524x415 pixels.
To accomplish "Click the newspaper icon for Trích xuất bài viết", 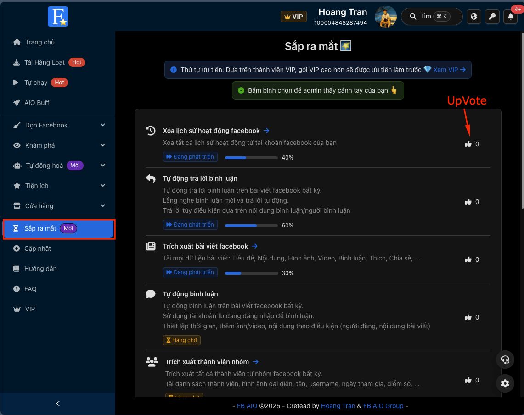I will [x=151, y=247].
